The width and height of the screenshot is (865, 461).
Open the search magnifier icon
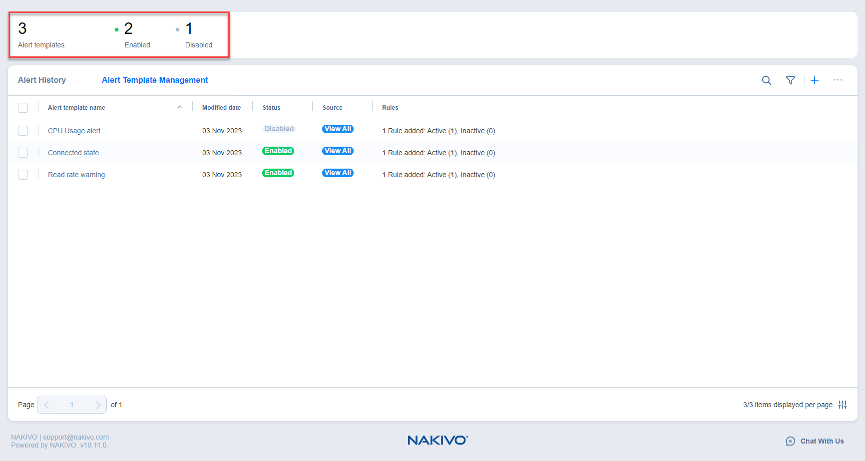(766, 80)
